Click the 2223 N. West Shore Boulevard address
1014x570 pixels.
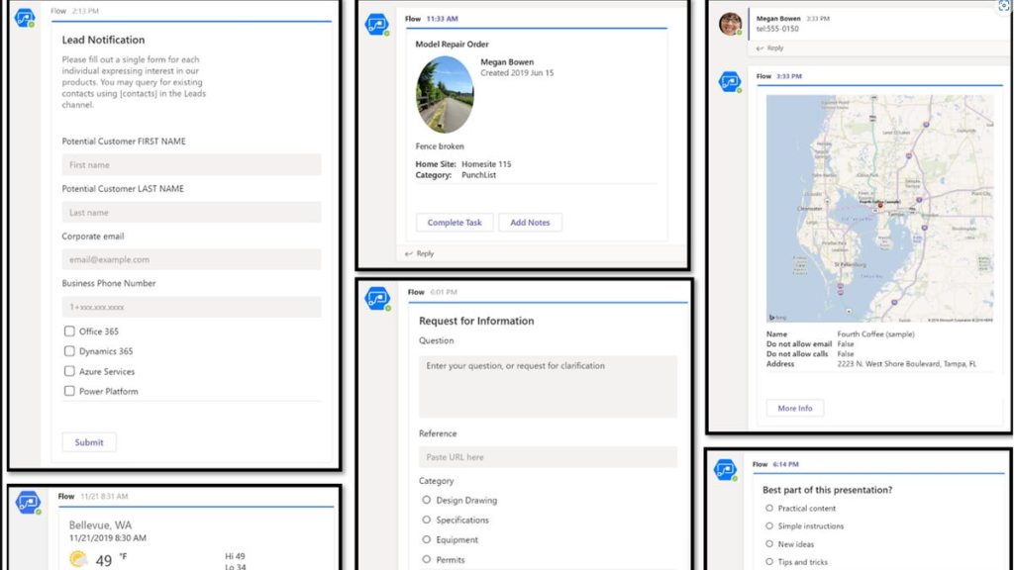[907, 364]
